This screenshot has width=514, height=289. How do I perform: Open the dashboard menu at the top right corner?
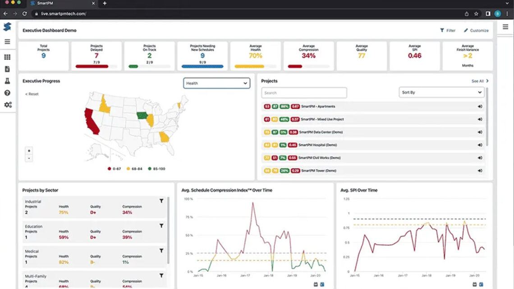505,26
